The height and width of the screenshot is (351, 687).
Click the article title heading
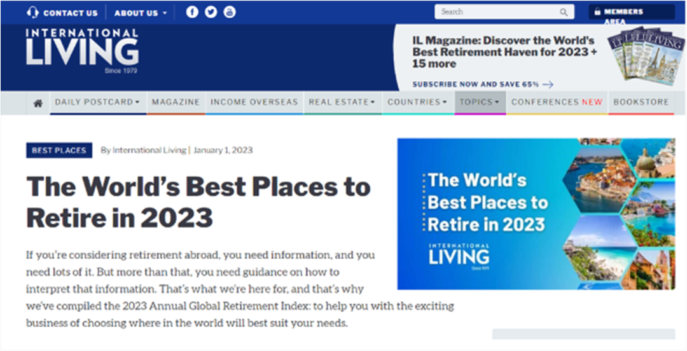[198, 202]
